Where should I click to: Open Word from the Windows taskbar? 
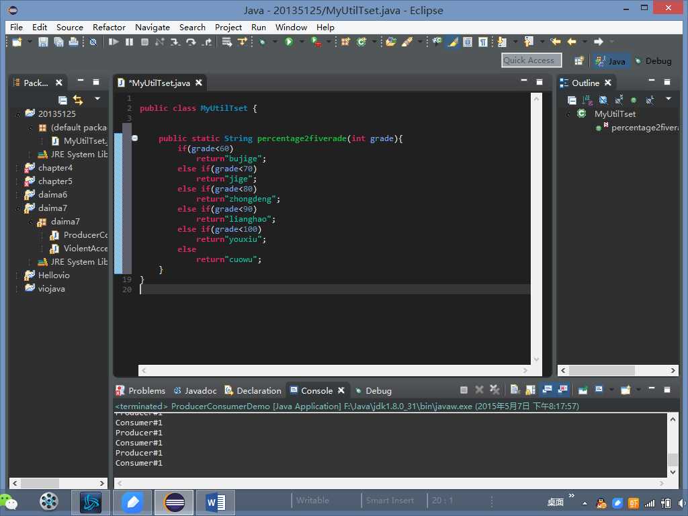point(216,502)
